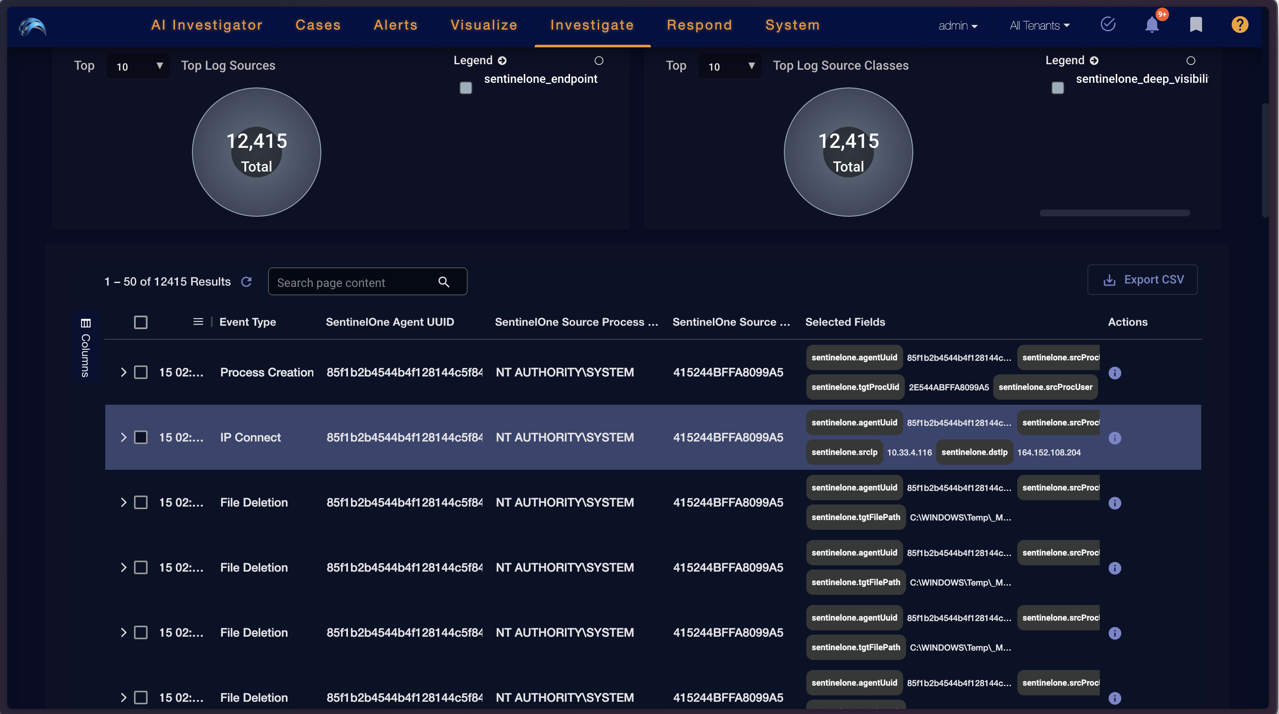
Task: Click the column menu icon beside Event Type
Action: click(198, 322)
